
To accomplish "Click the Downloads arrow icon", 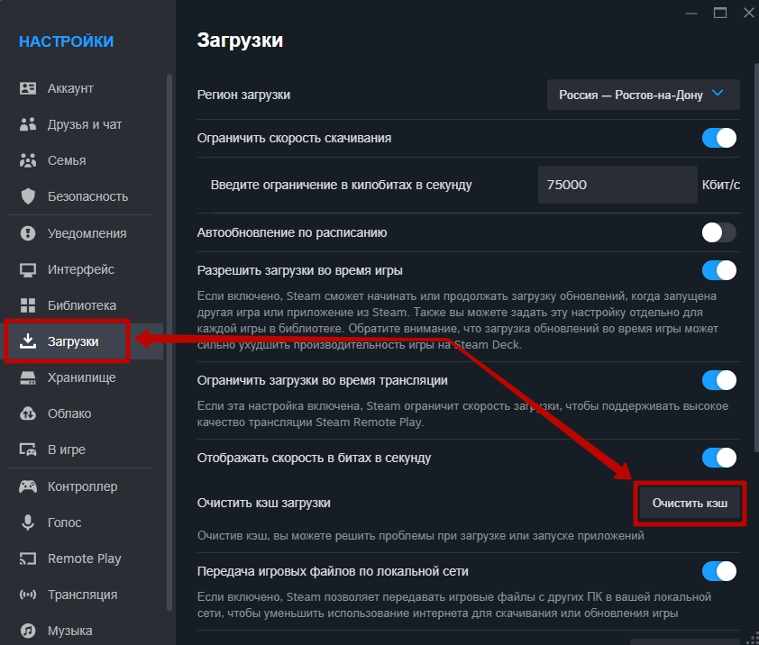I will (28, 341).
